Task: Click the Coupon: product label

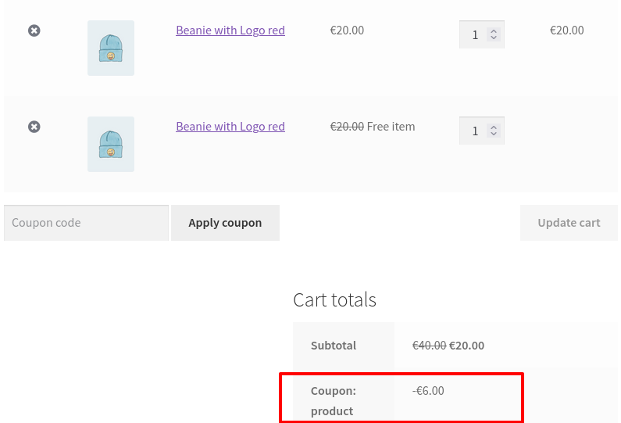Action: coord(334,401)
